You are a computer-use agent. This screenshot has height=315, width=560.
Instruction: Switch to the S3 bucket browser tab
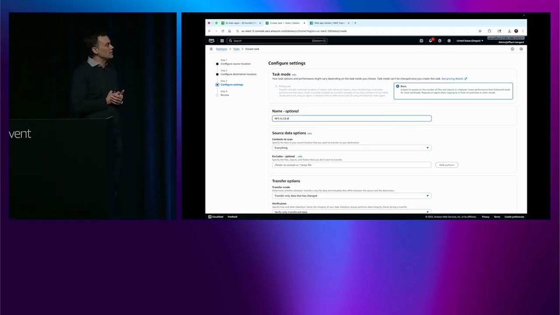coord(240,23)
